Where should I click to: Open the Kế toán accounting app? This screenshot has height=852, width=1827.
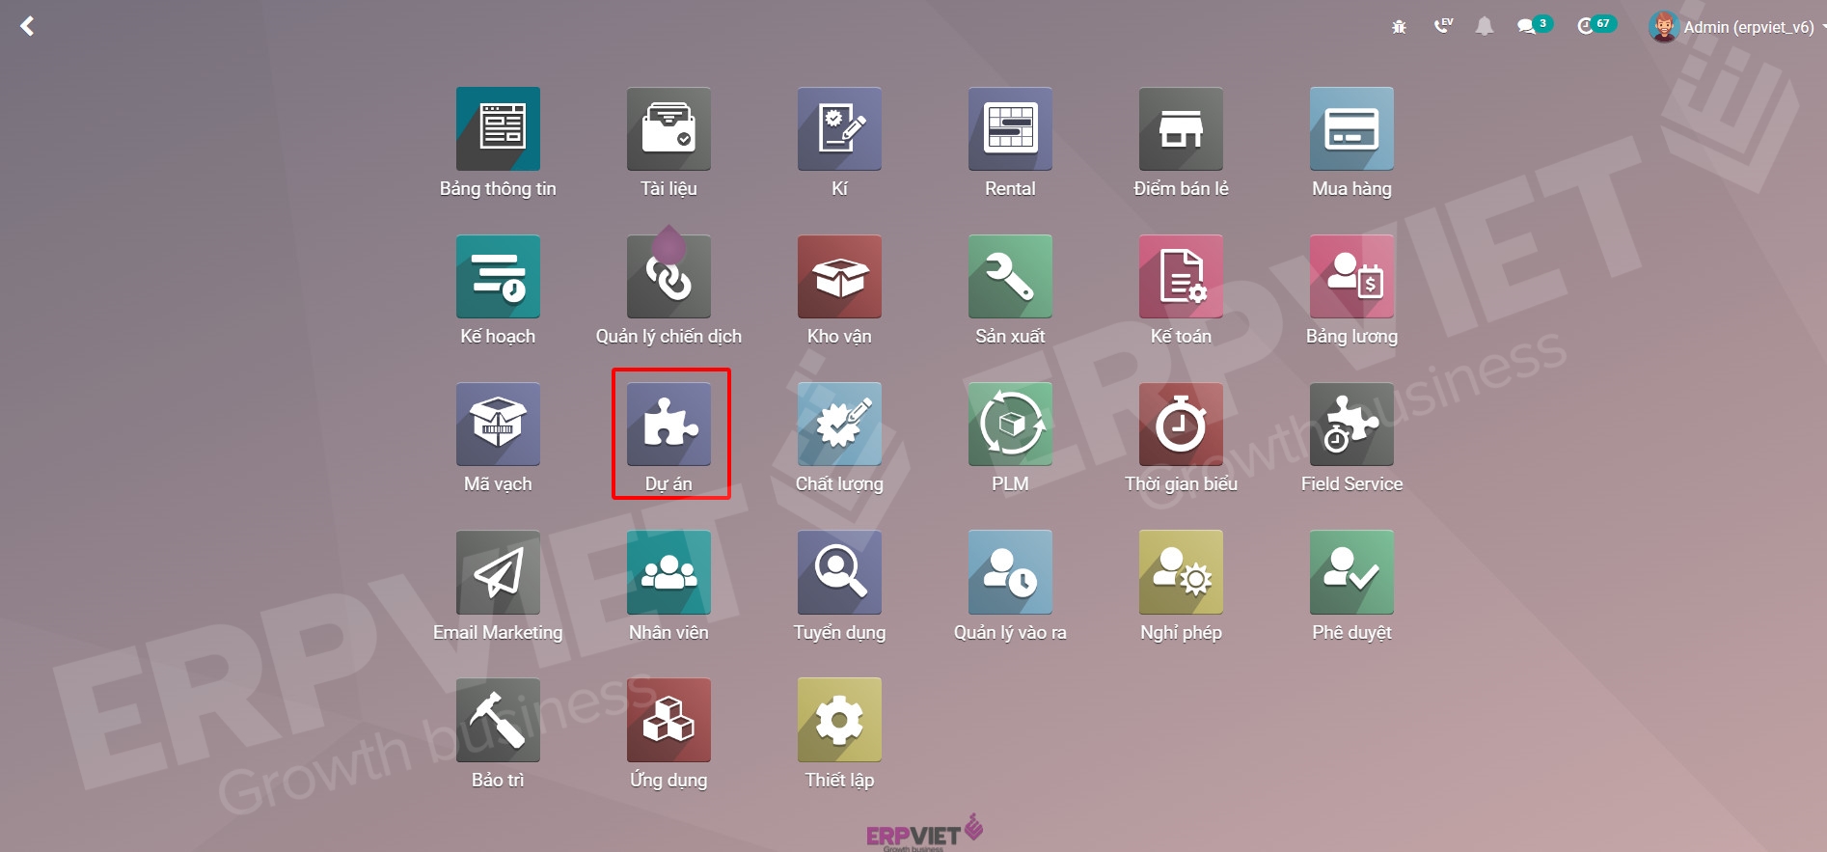[1181, 277]
